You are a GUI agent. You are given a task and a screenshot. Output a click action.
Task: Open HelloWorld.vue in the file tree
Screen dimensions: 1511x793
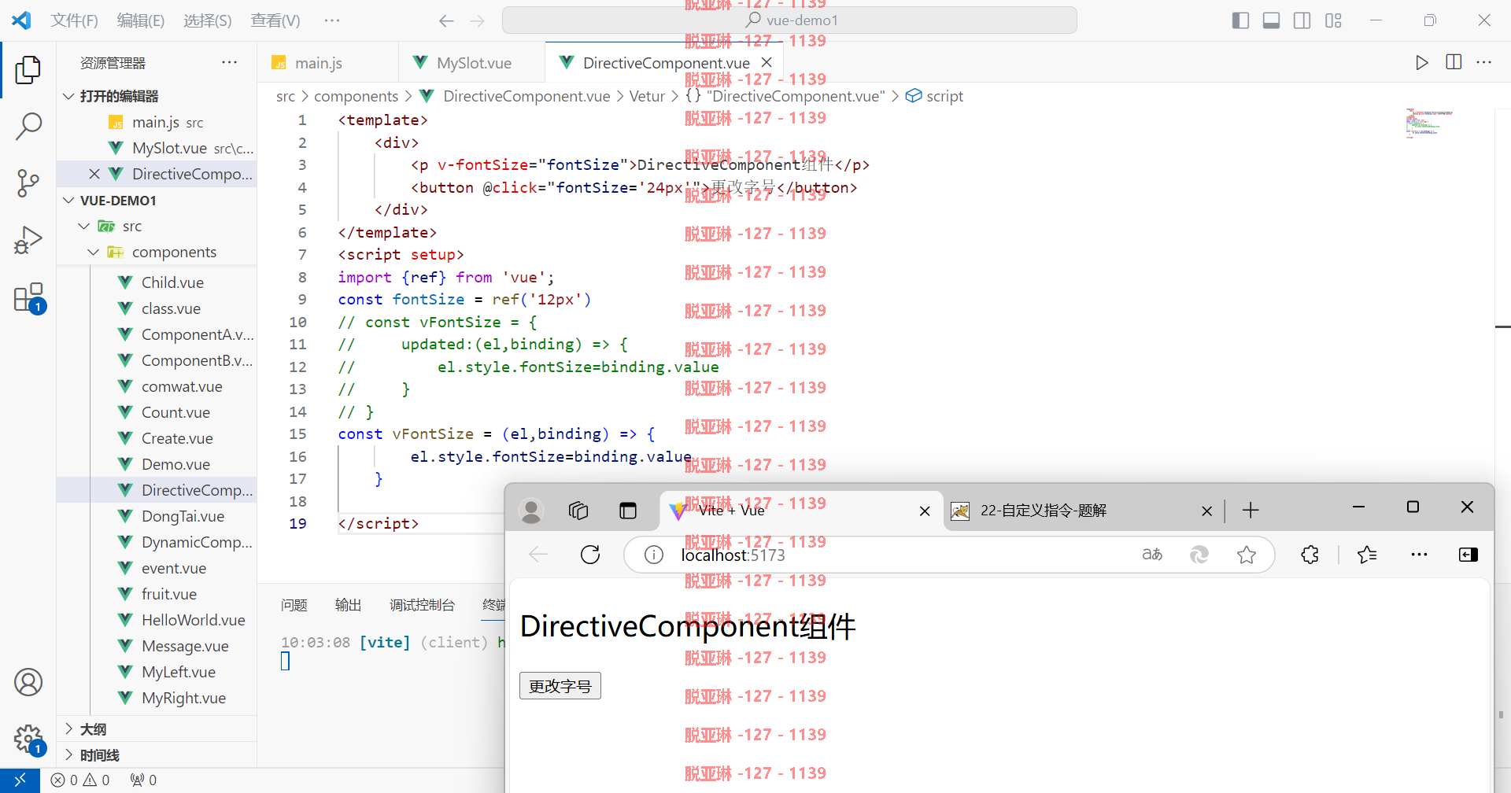click(x=193, y=620)
